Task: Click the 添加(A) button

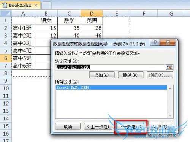Action: tap(102, 75)
